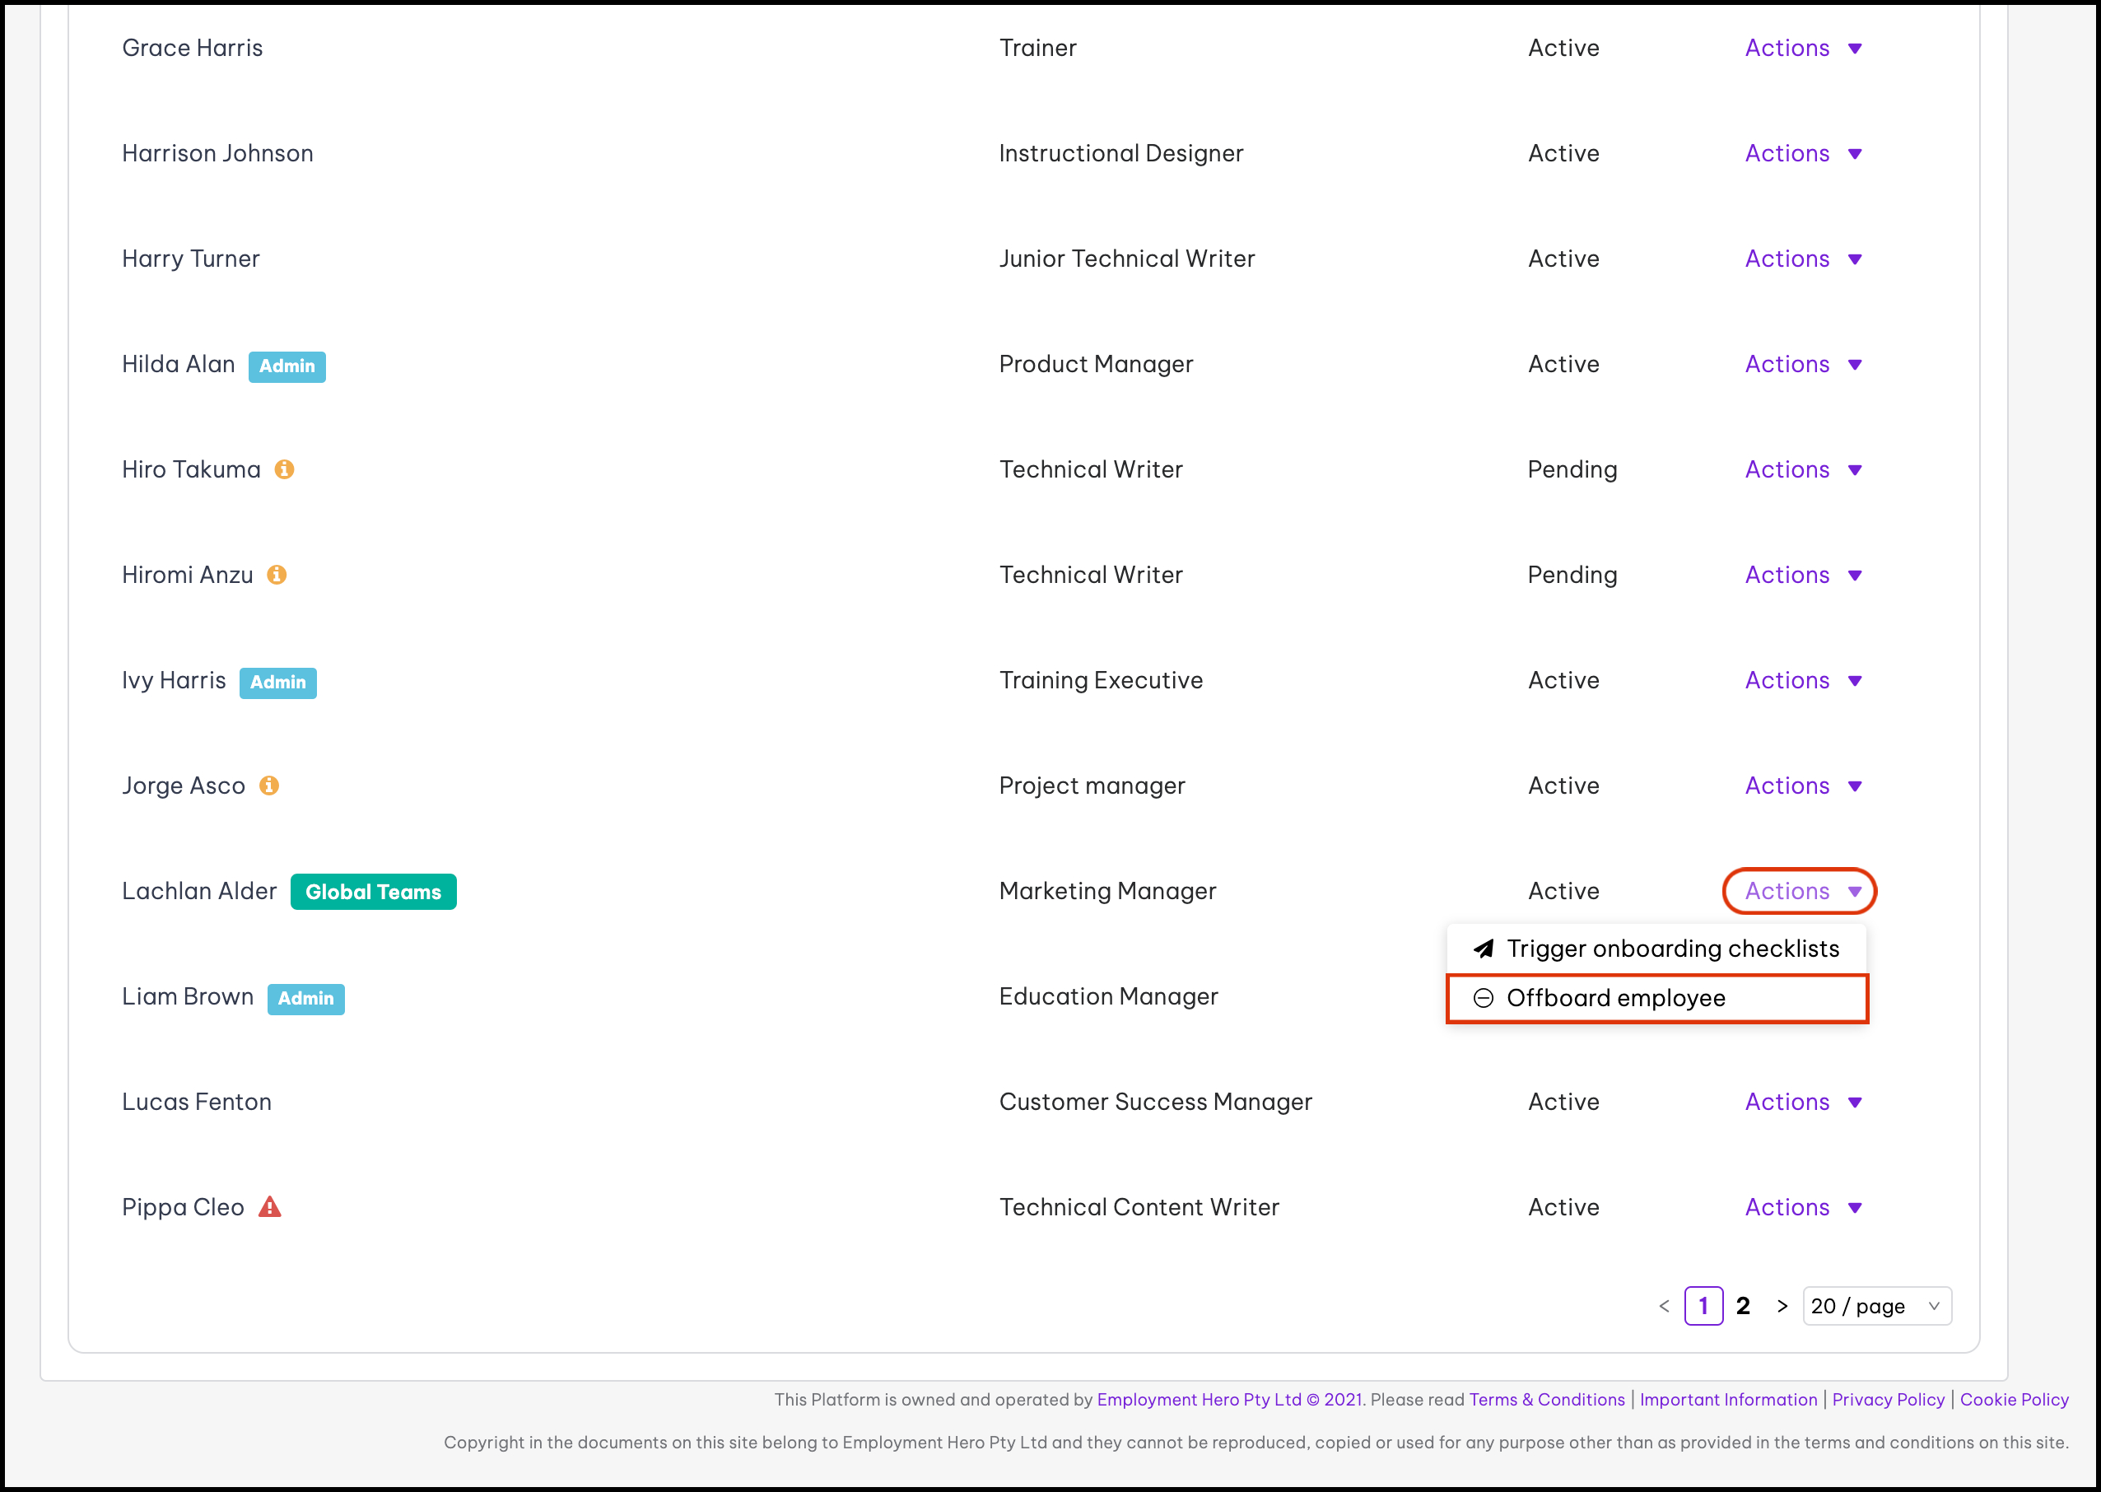
Task: Open the Privacy Policy footer link
Action: [1888, 1399]
